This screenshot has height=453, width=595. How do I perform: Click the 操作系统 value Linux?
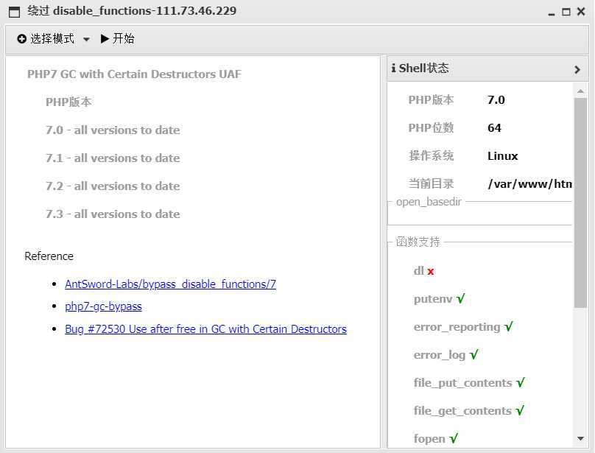coord(502,156)
